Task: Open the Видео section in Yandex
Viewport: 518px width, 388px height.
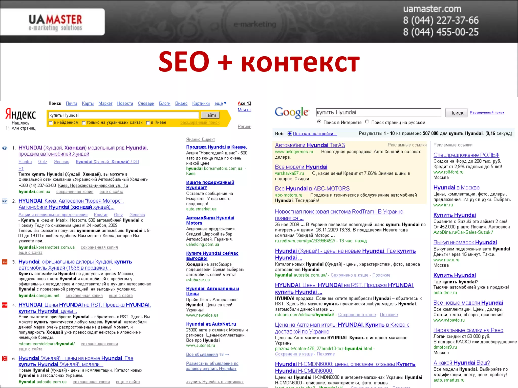Action: pos(181,103)
